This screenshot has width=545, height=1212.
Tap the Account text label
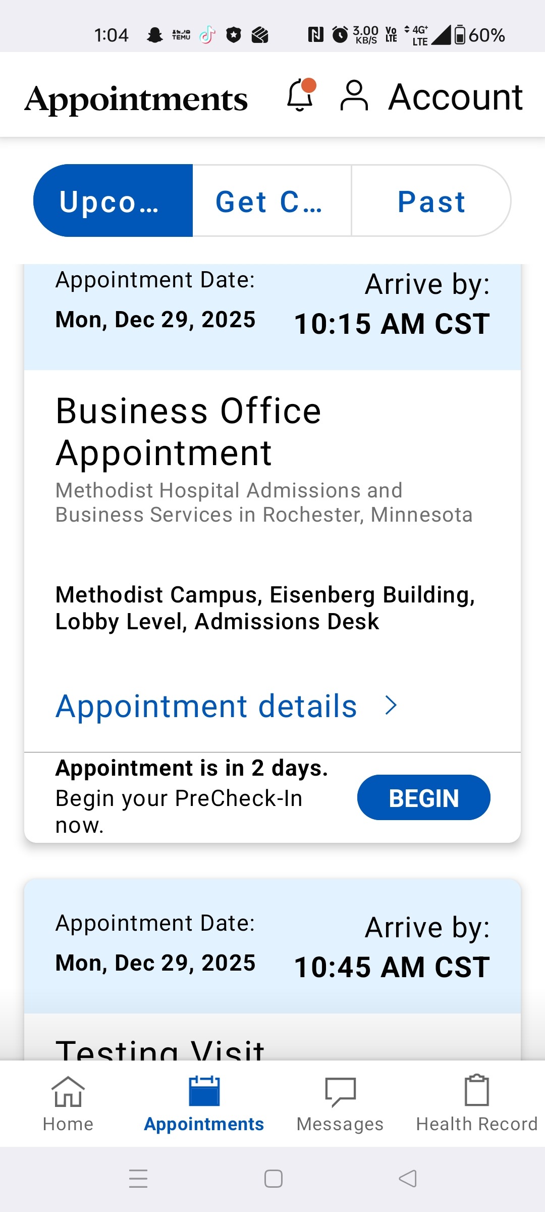pos(455,96)
